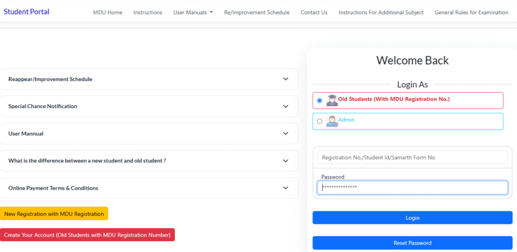This screenshot has width=517, height=252.
Task: Open Re/Improvement Schedule nav link
Action: pos(256,13)
